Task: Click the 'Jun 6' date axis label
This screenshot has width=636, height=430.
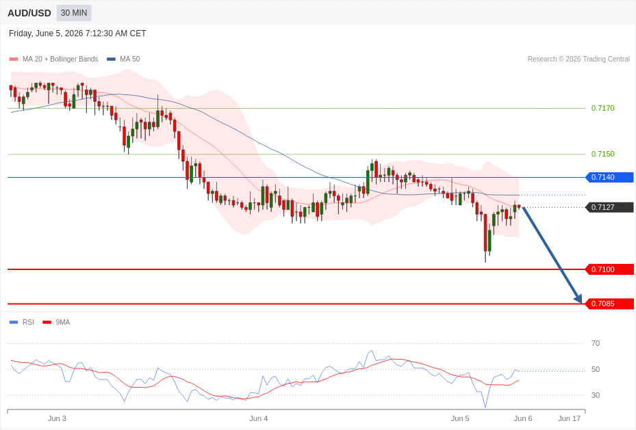Action: [x=523, y=418]
